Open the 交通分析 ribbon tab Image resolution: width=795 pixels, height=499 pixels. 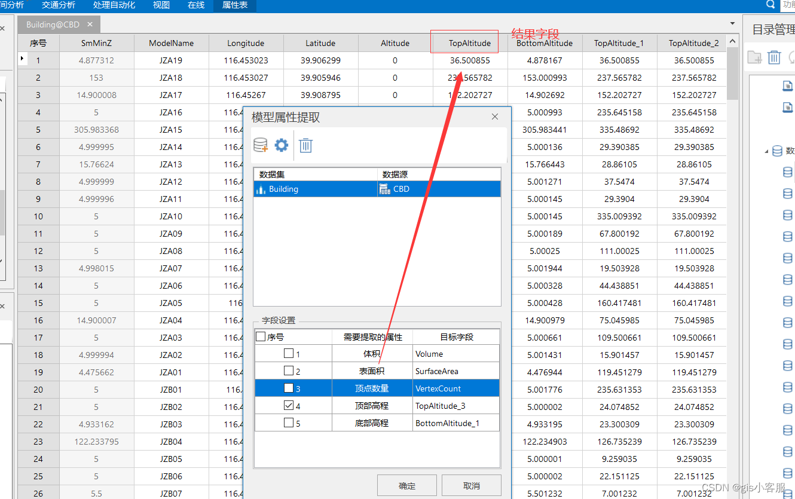click(x=59, y=5)
